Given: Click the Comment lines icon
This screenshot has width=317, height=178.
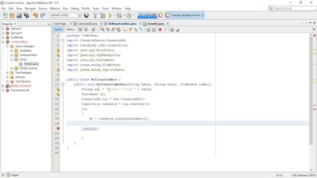Looking at the screenshot, I should pyautogui.click(x=172, y=30).
